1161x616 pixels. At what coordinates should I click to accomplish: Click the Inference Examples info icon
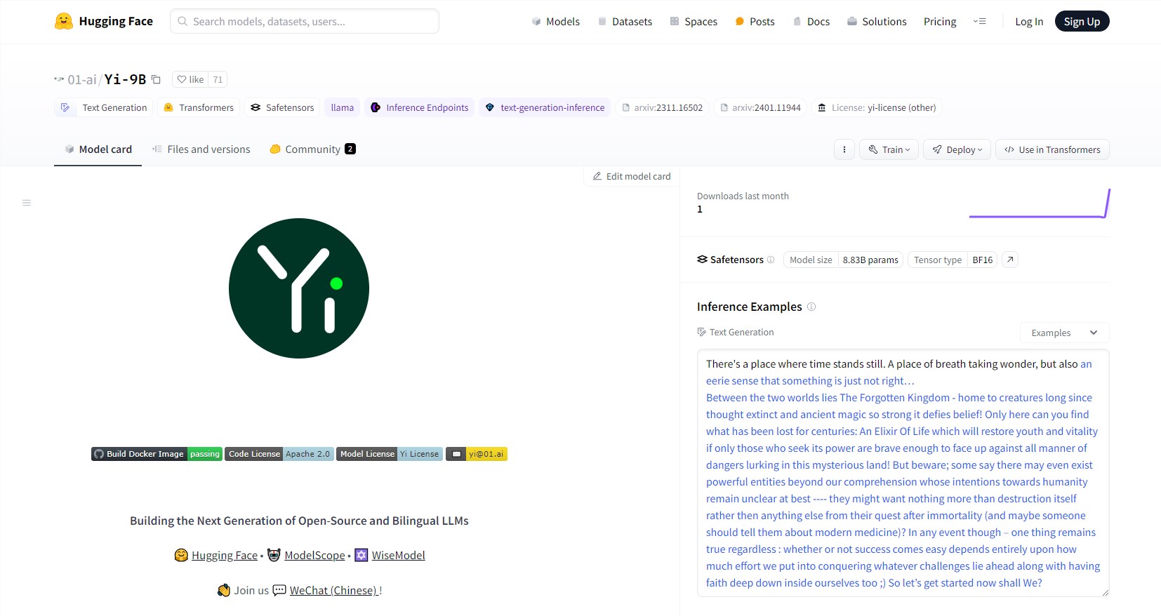click(x=811, y=307)
